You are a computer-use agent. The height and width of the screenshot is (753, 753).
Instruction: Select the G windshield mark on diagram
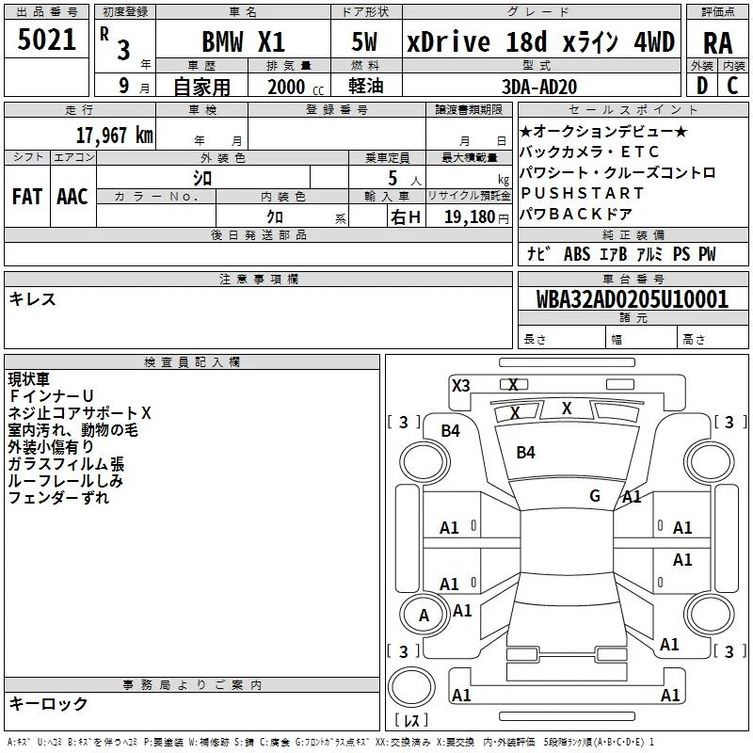(x=595, y=495)
